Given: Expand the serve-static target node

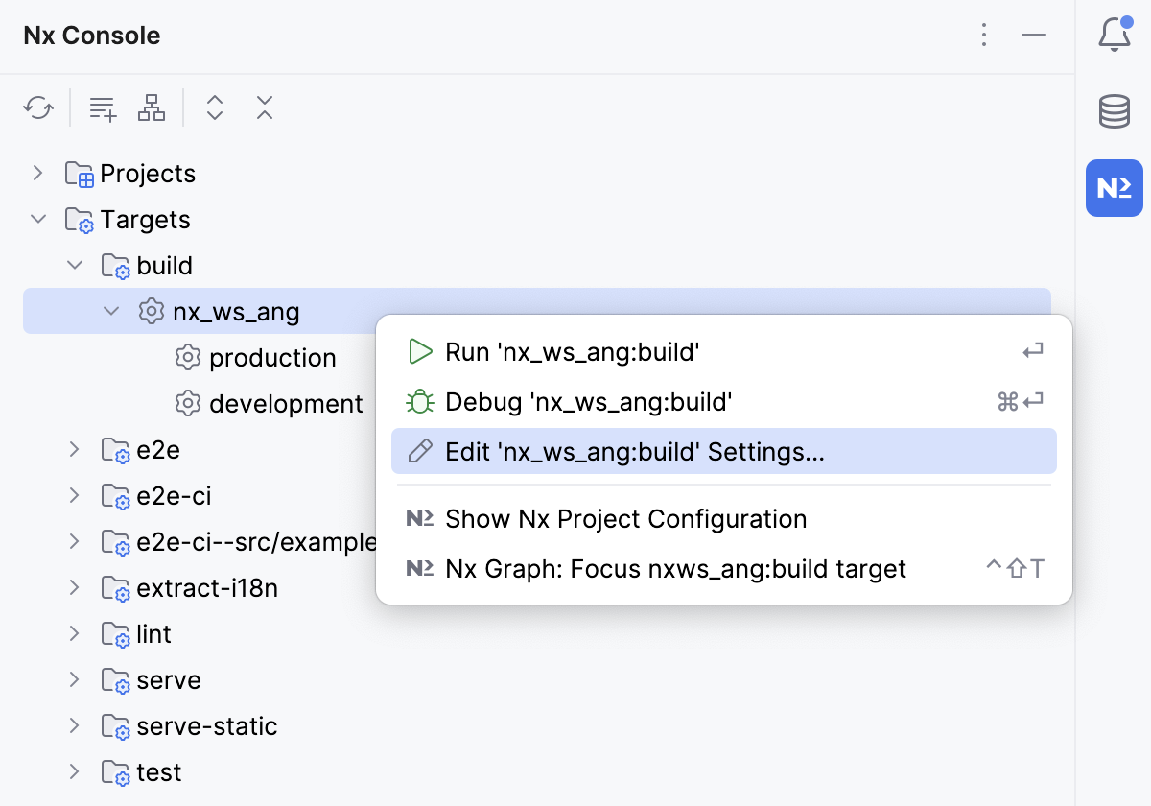Looking at the screenshot, I should coord(75,726).
